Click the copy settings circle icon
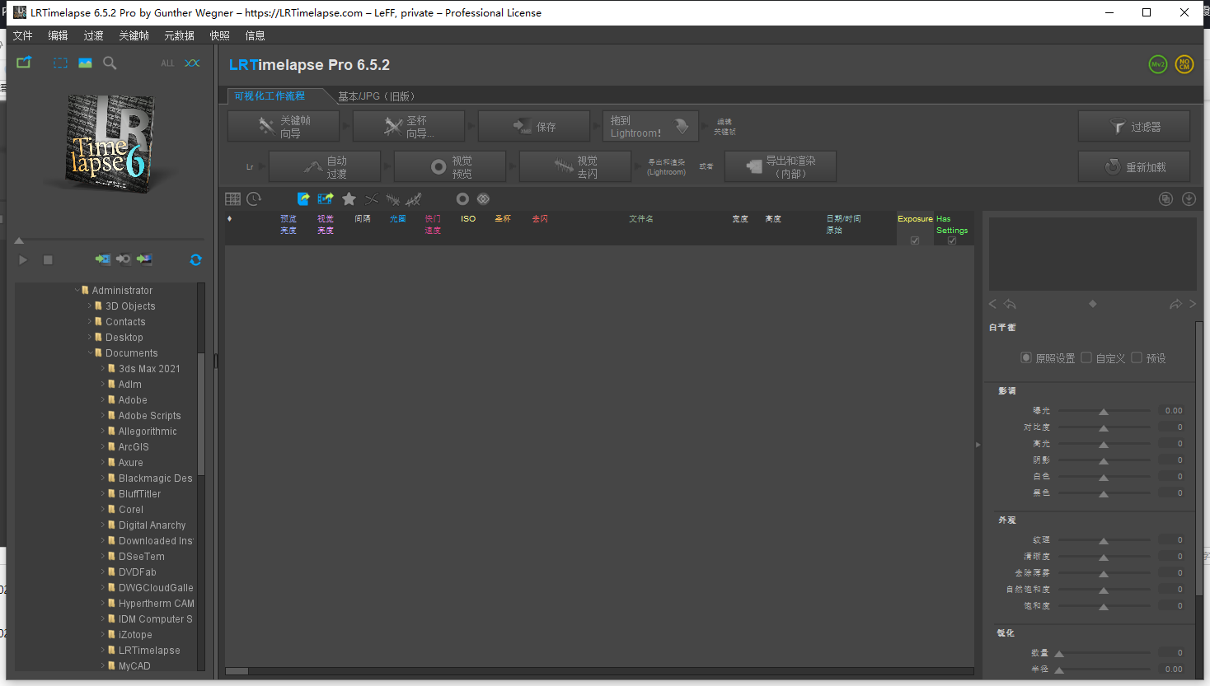 [1165, 198]
